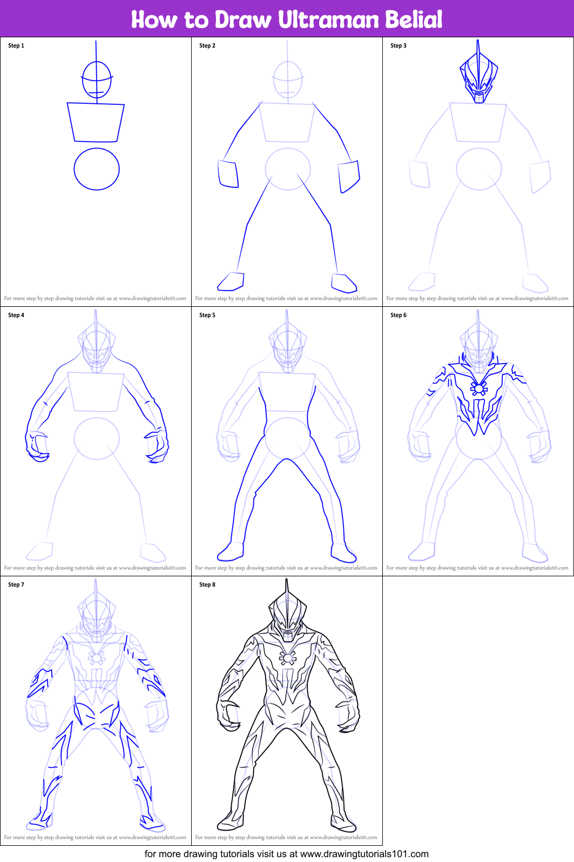Image resolution: width=574 pixels, height=862 pixels.
Task: Click the website caption under Step 3
Action: click(x=477, y=298)
